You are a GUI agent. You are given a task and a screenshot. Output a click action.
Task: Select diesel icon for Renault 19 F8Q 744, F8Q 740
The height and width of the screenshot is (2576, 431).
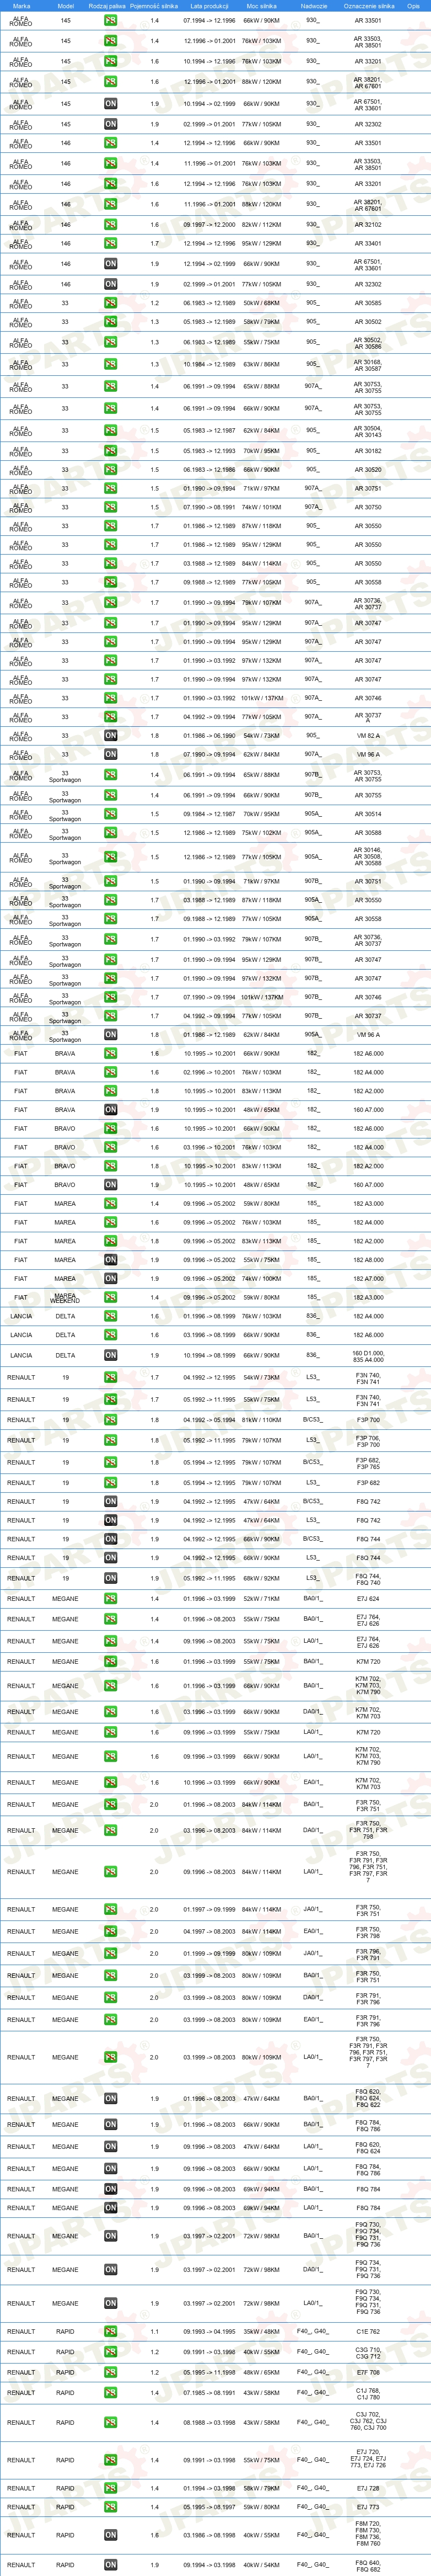111,1578
